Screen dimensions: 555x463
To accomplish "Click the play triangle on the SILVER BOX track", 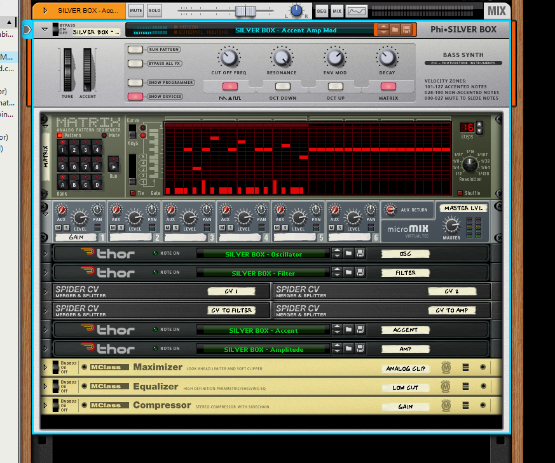I will (45, 11).
